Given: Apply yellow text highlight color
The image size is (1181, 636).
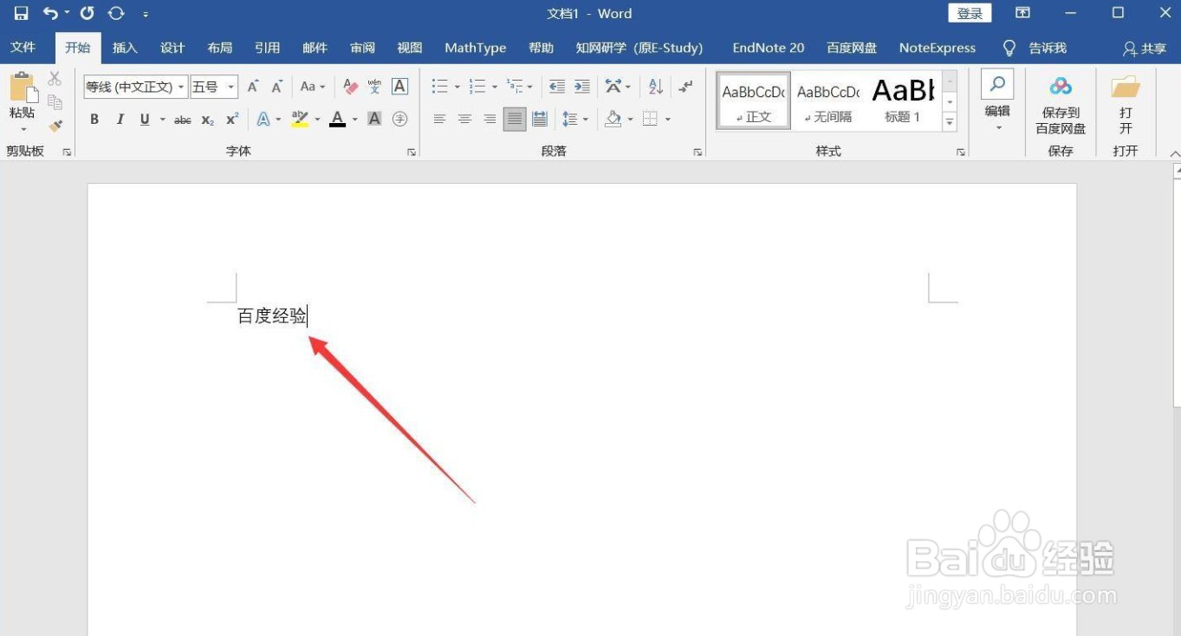Looking at the screenshot, I should [300, 119].
